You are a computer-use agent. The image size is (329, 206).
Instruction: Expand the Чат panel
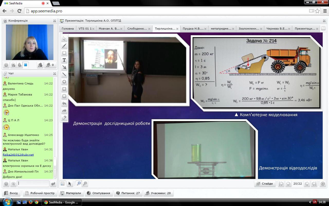[54, 73]
